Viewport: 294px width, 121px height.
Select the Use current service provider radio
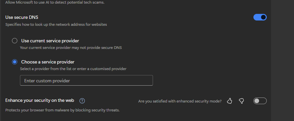(15, 41)
